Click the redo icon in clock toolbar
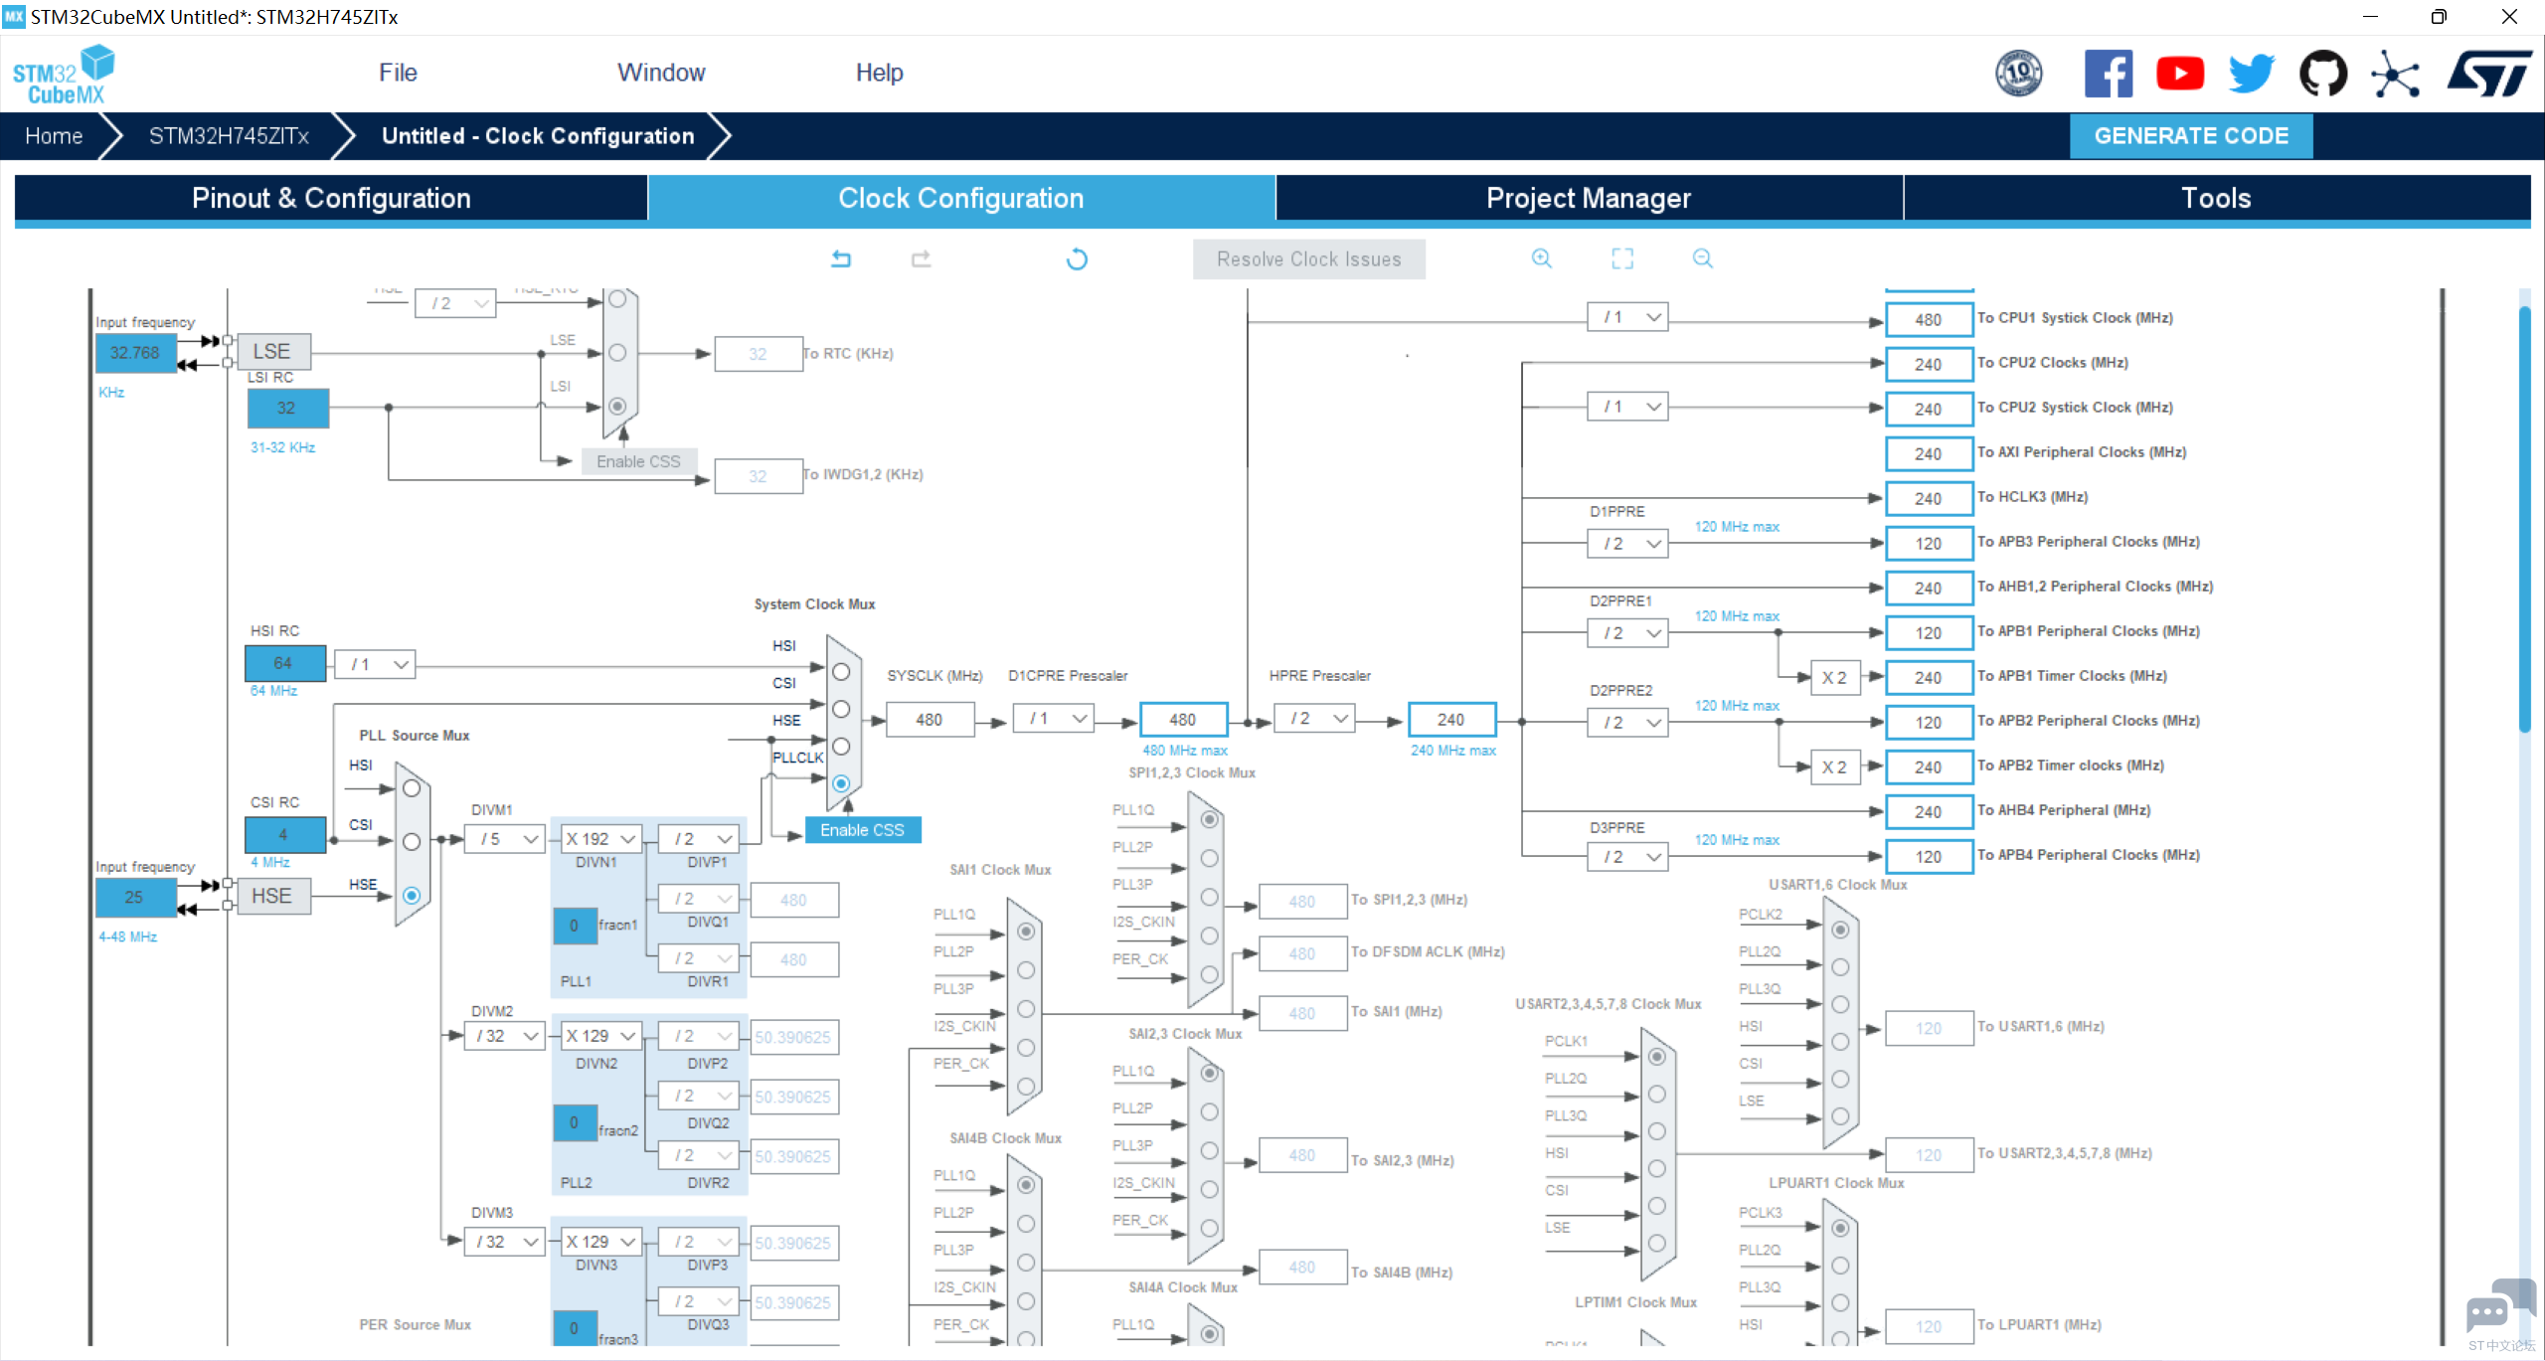The image size is (2545, 1361). click(x=922, y=259)
